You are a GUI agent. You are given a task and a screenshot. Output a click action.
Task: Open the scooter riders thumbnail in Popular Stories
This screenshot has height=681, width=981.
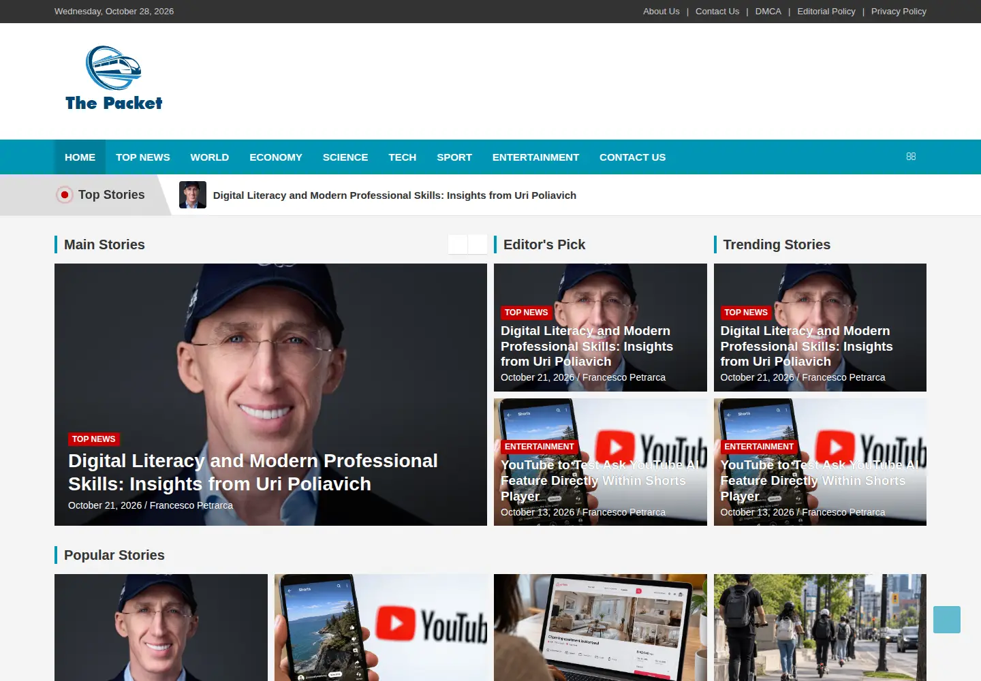(820, 627)
